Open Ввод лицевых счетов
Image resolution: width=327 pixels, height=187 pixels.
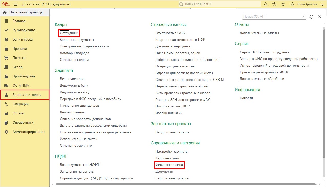(173, 132)
